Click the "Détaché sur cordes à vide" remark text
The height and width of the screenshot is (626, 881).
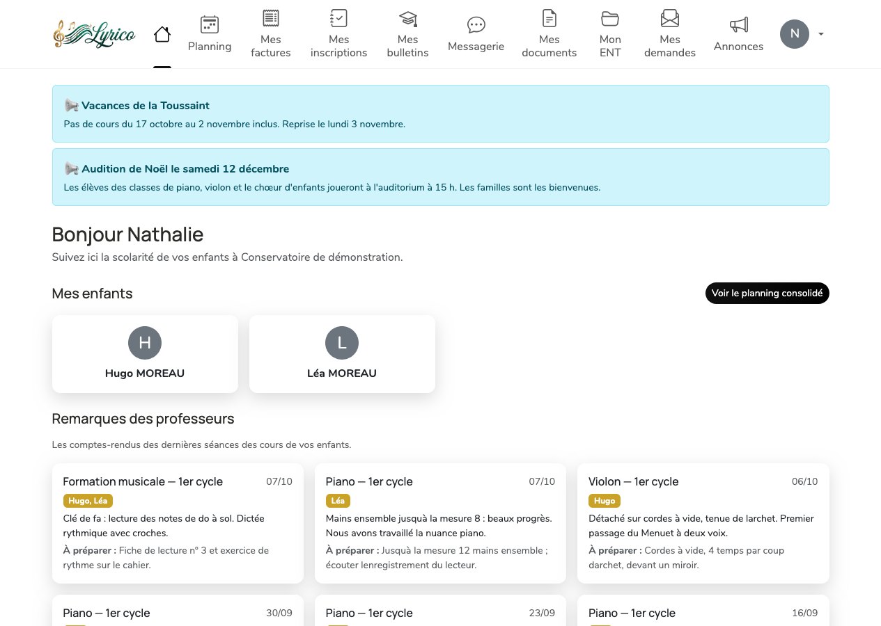(701, 526)
